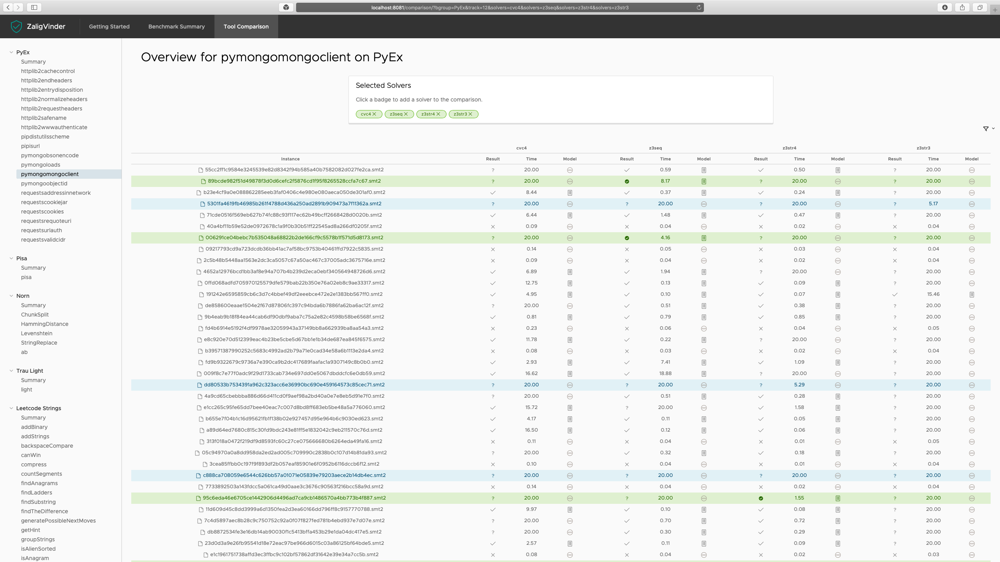This screenshot has height=562, width=1000.
Task: Remove z3str3 solver badge
Action: pos(470,114)
